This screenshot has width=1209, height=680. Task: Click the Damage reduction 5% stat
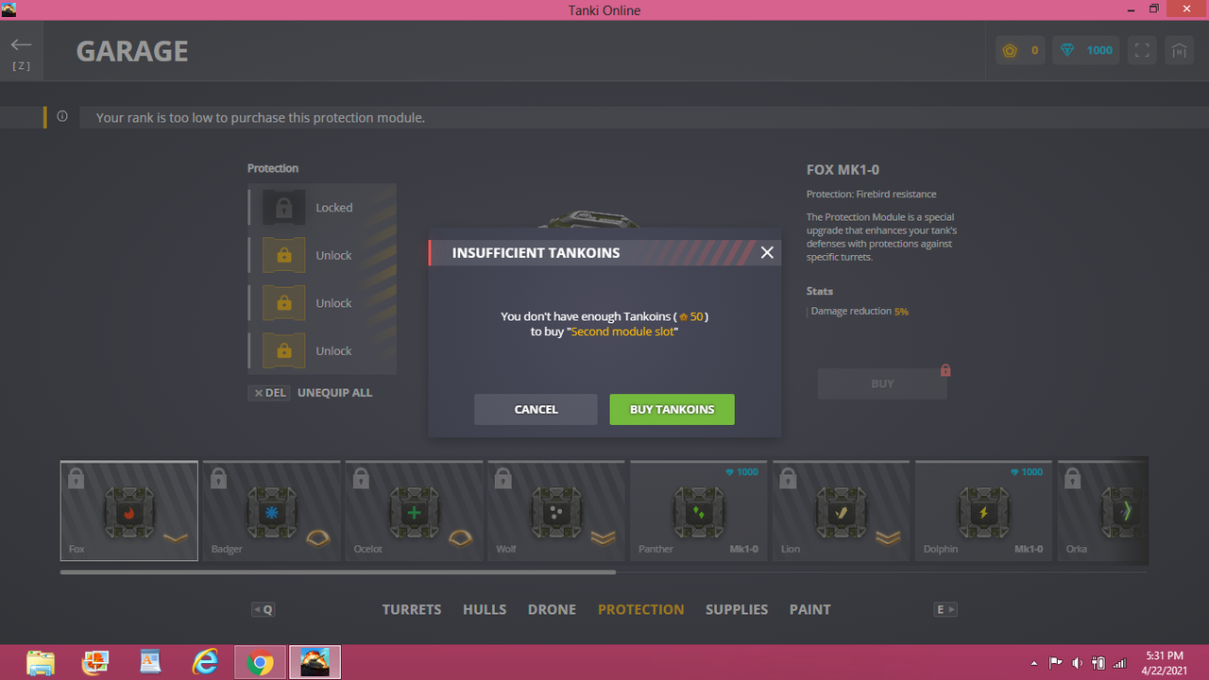click(x=859, y=312)
